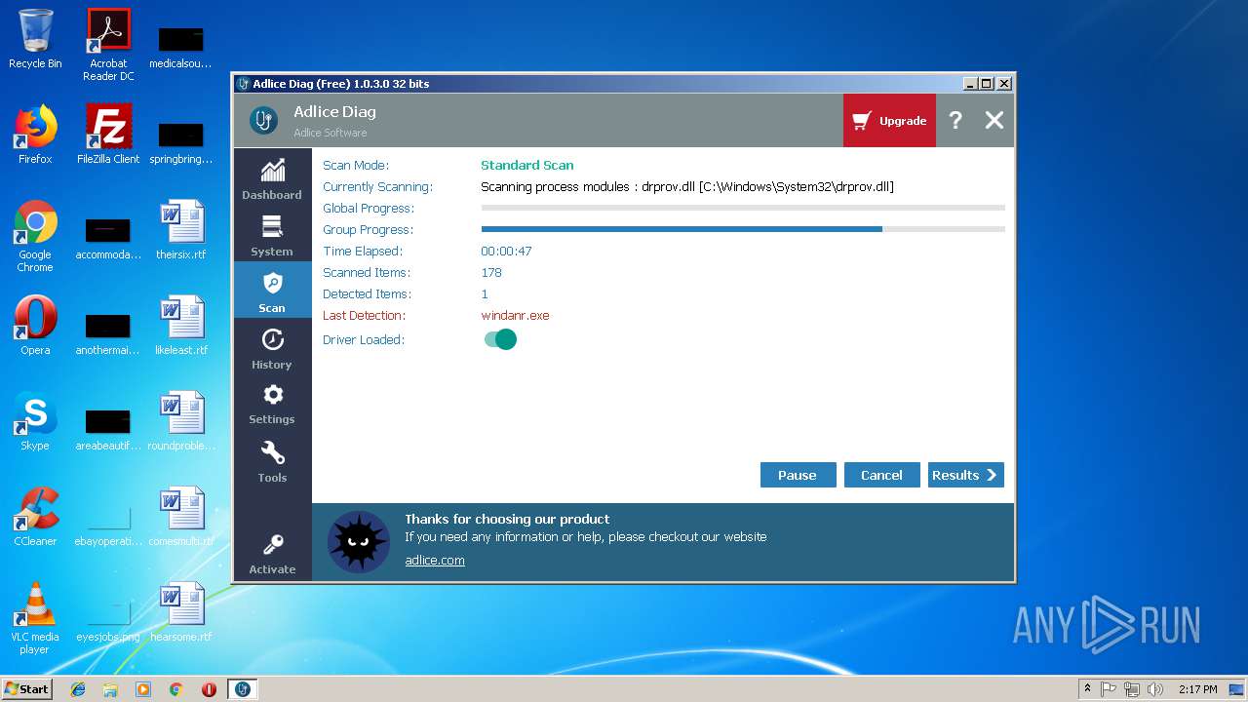1248x702 pixels.
Task: Select the FileZilla Client desktop icon
Action: [108, 135]
